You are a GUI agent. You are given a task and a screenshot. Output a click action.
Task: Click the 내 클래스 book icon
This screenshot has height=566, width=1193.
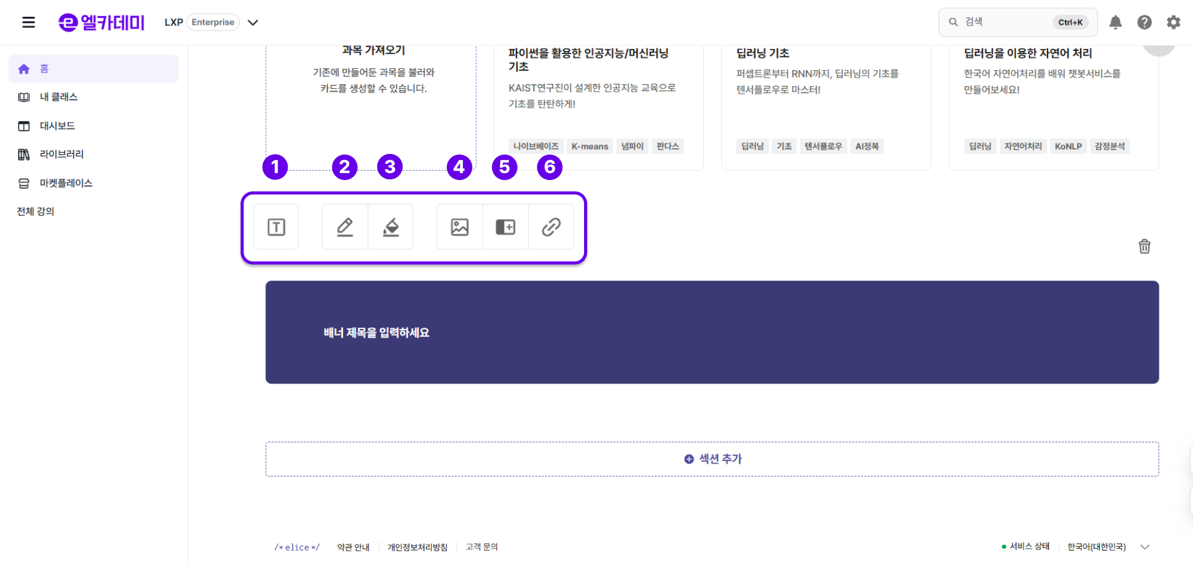[x=24, y=97]
